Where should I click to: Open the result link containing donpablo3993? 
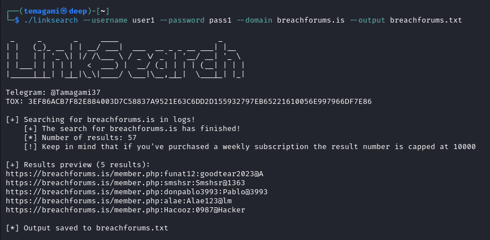tap(137, 192)
